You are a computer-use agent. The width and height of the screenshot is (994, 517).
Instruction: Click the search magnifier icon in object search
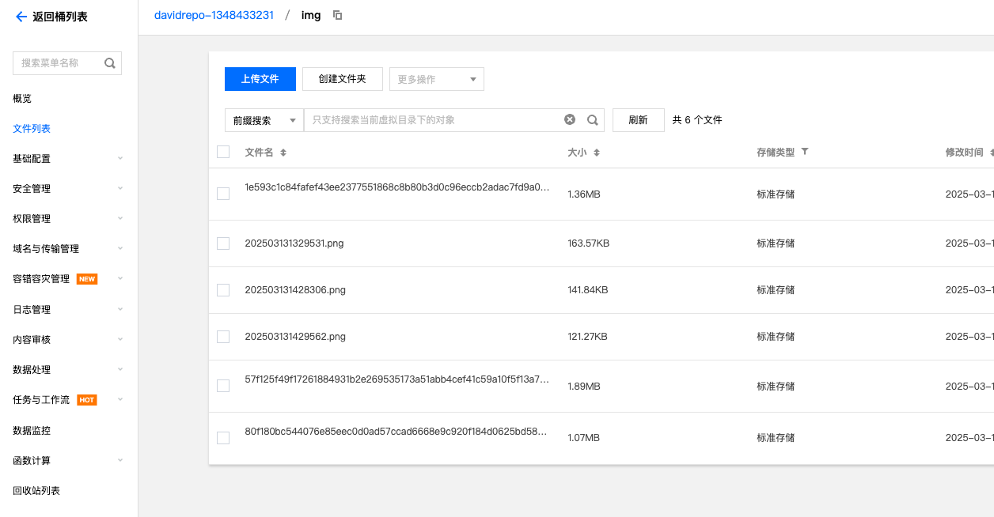[592, 120]
